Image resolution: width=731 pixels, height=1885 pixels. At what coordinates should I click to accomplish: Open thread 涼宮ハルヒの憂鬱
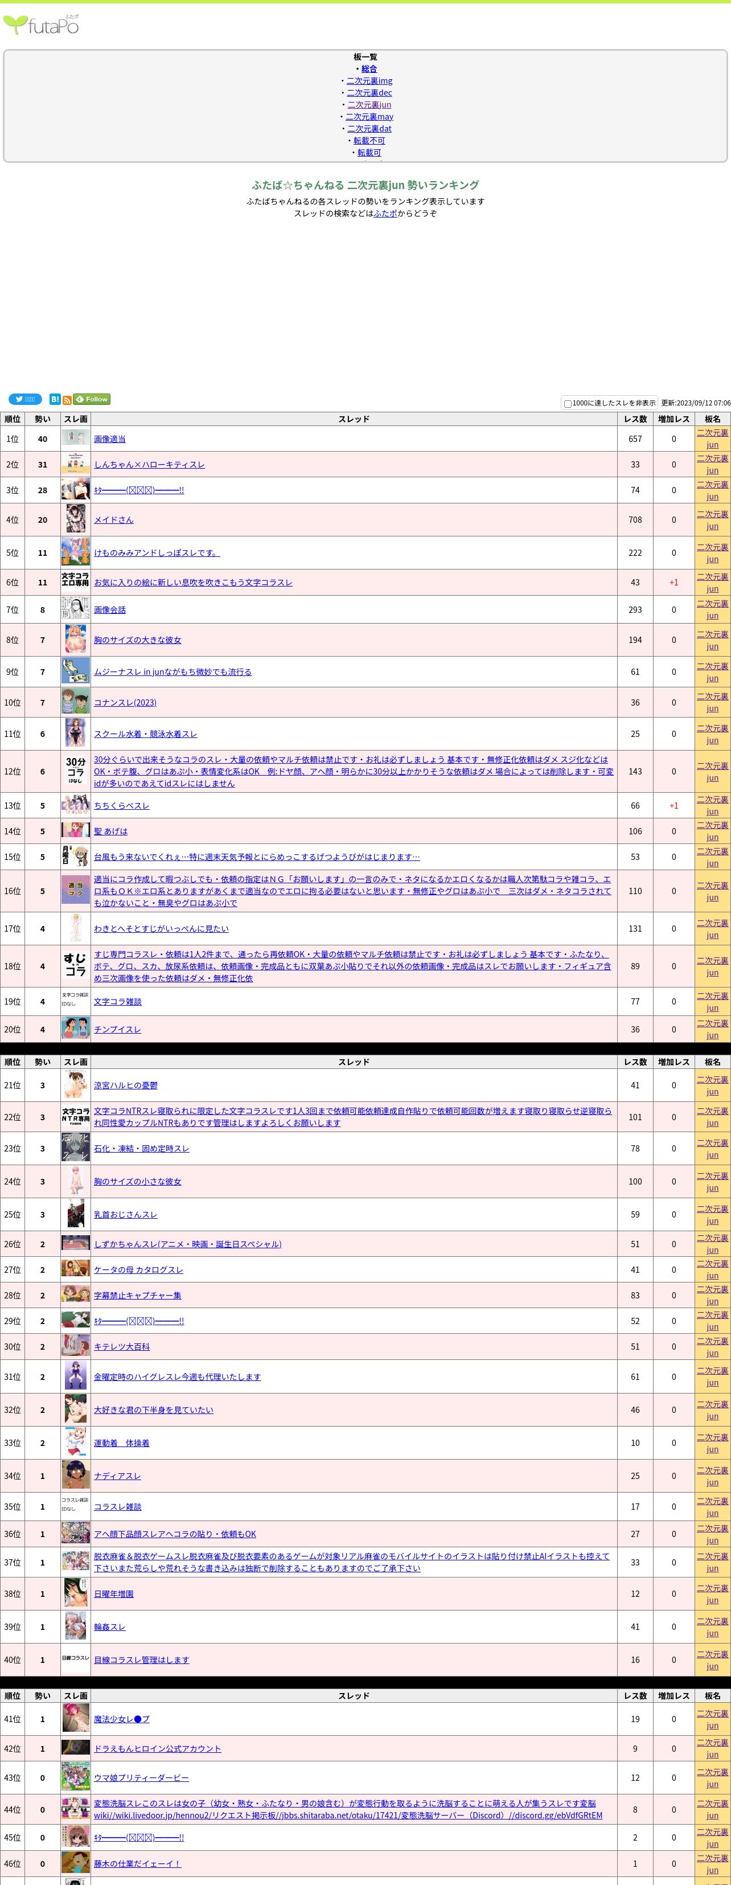pyautogui.click(x=126, y=1085)
